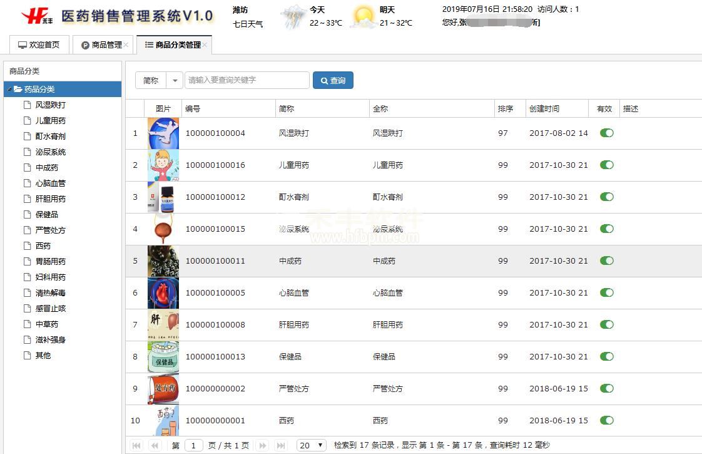Close the 商品分类管理 tab with its X

tap(206, 45)
